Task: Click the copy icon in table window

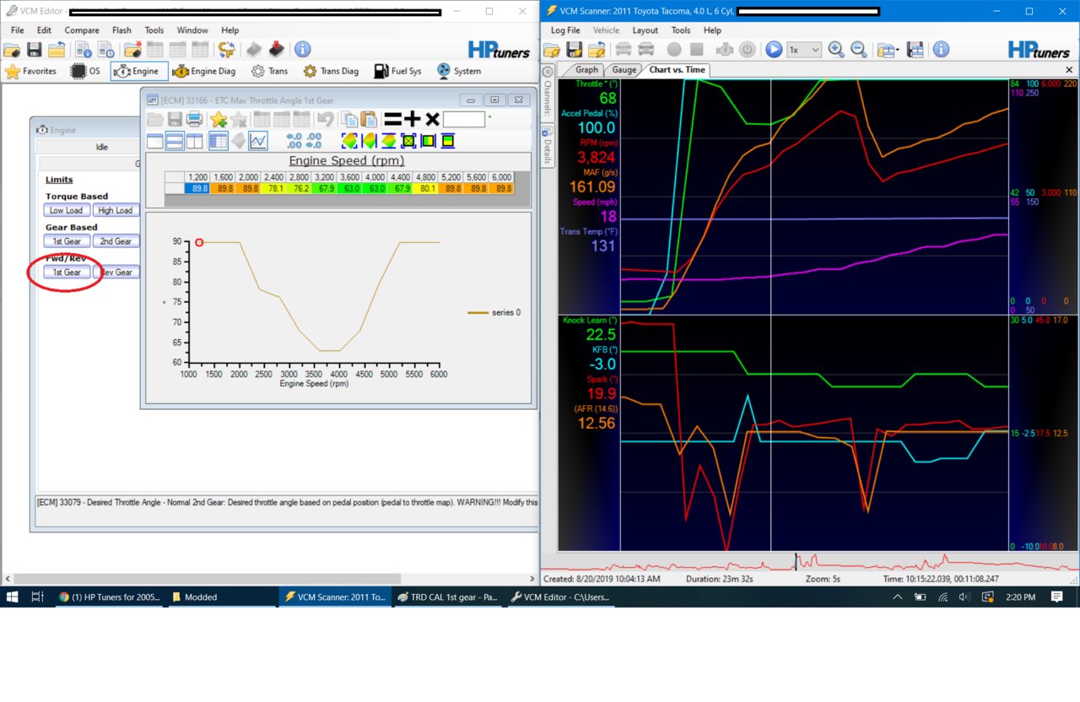Action: (x=348, y=119)
